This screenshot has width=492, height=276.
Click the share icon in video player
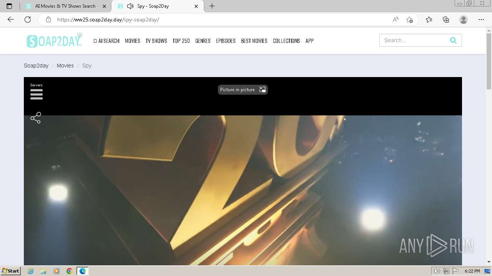(36, 118)
